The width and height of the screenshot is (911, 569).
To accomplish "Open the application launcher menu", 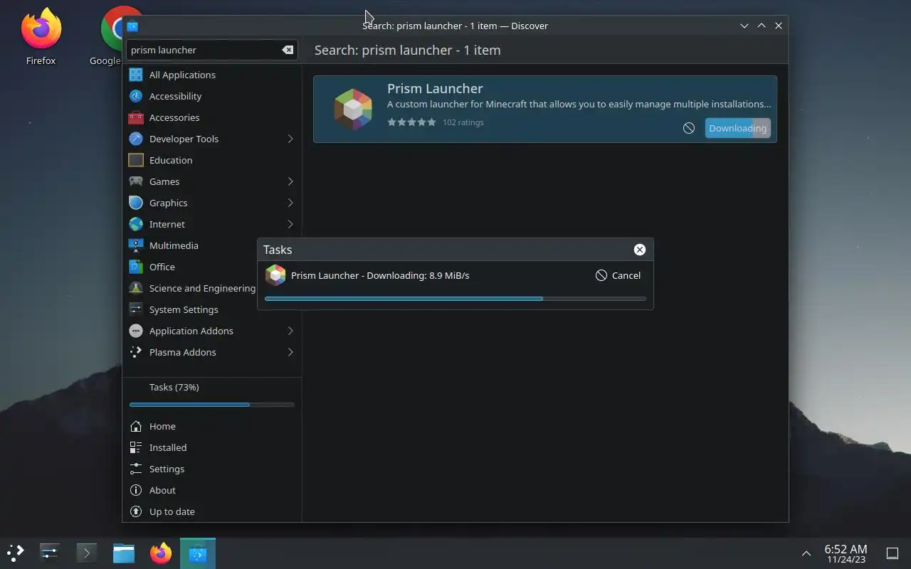I will [x=16, y=553].
